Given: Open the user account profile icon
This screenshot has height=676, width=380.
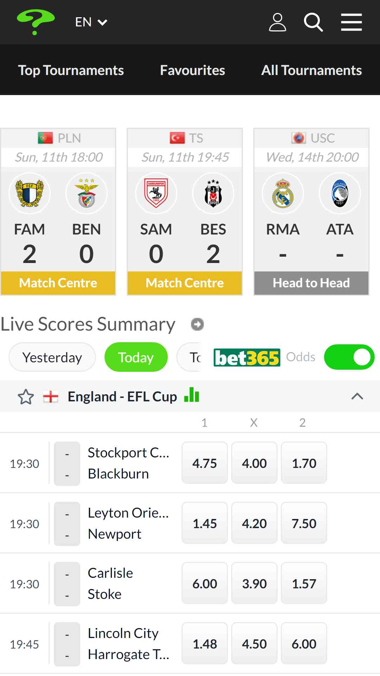Looking at the screenshot, I should 277,22.
